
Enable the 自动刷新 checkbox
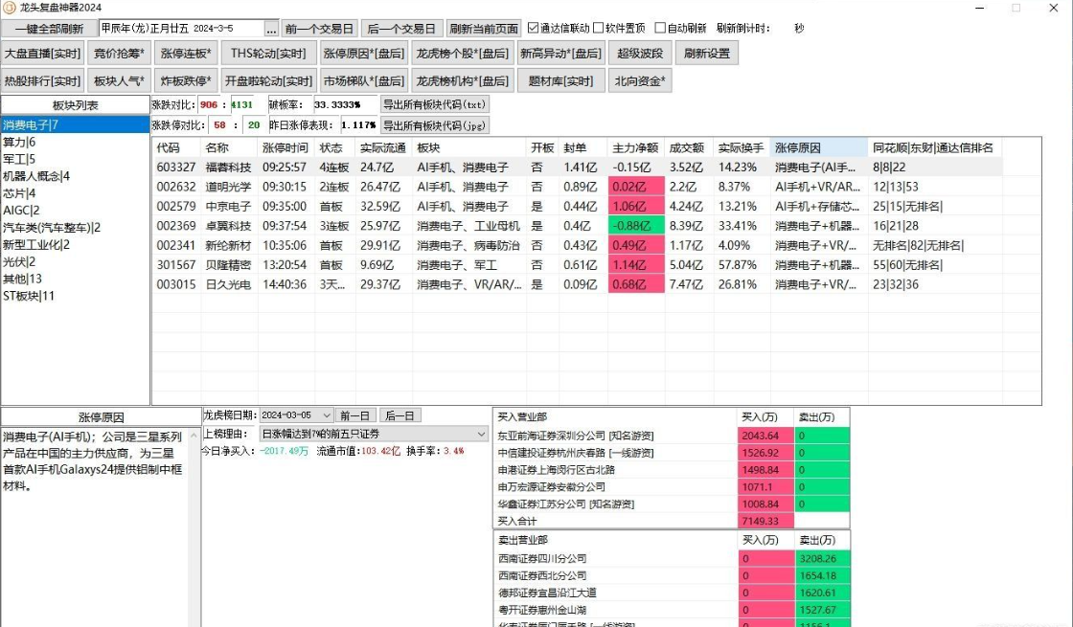pos(660,29)
